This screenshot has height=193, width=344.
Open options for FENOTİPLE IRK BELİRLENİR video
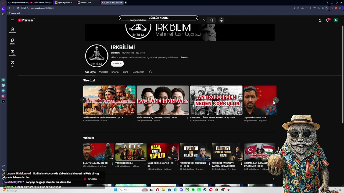pos(209,164)
